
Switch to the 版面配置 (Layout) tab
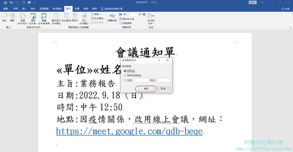pos(44,9)
